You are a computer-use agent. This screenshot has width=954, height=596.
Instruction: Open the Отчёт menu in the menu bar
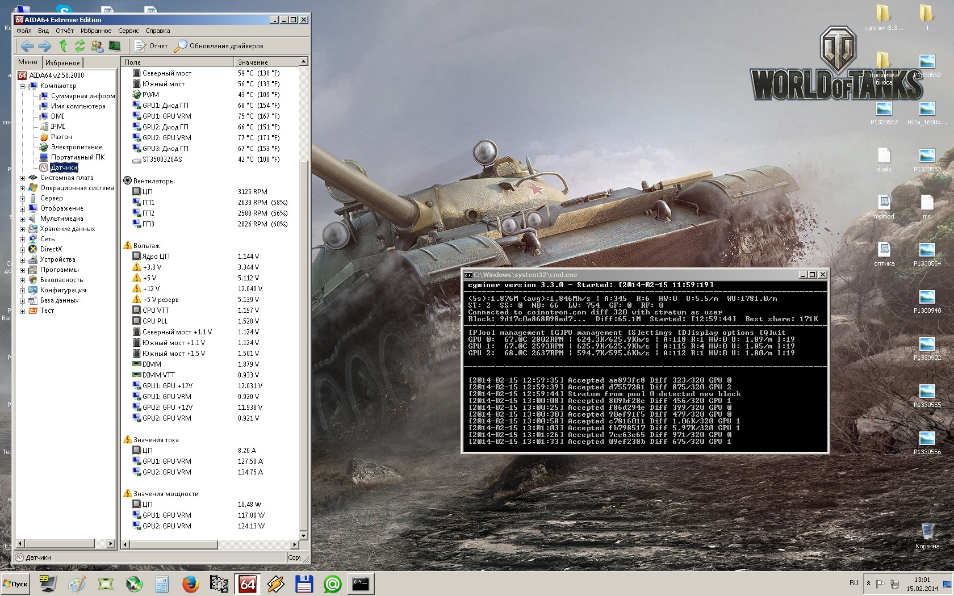(x=65, y=31)
